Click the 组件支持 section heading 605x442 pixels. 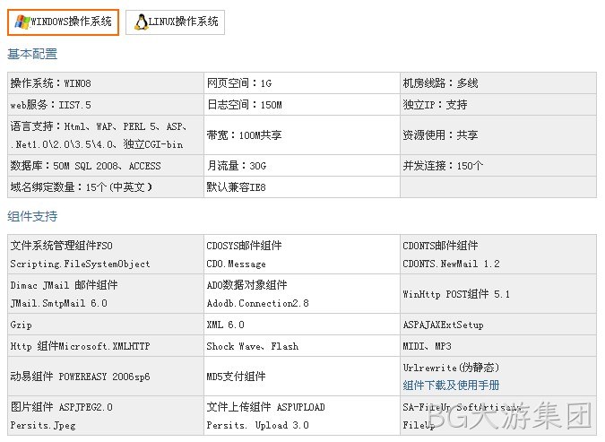(32, 216)
